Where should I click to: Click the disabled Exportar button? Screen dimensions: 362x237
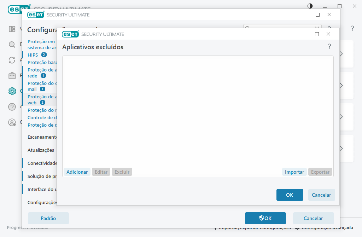[x=320, y=172]
